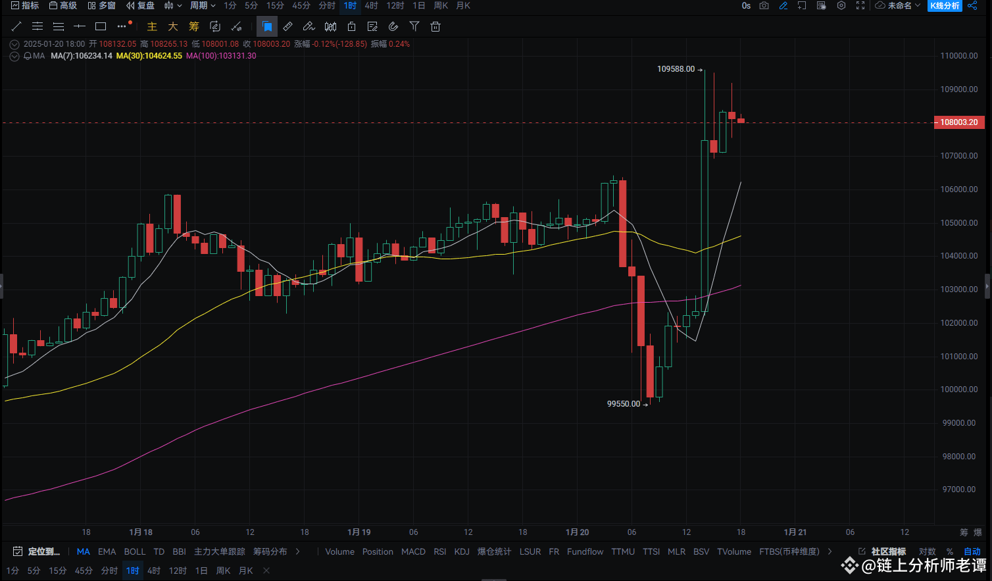Expand more sub-indicators arrow after FTBS

click(830, 551)
